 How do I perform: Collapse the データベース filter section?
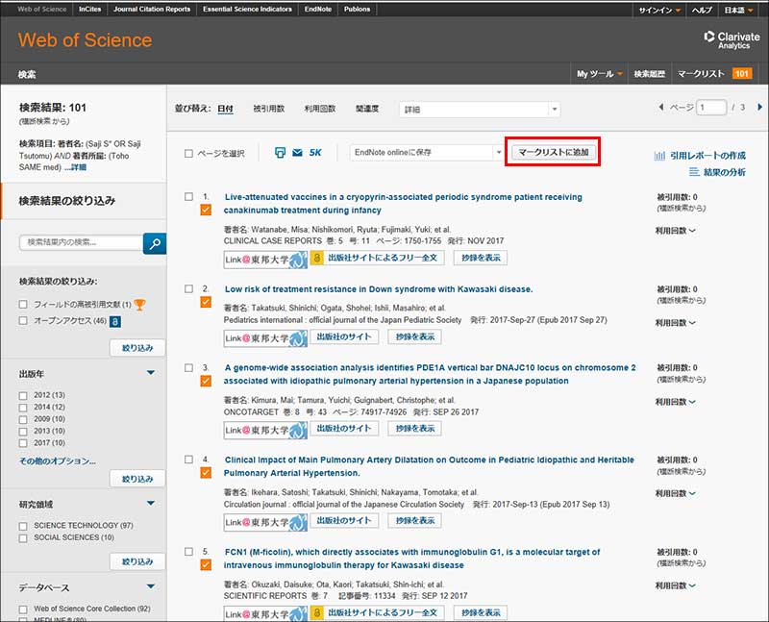coord(151,586)
